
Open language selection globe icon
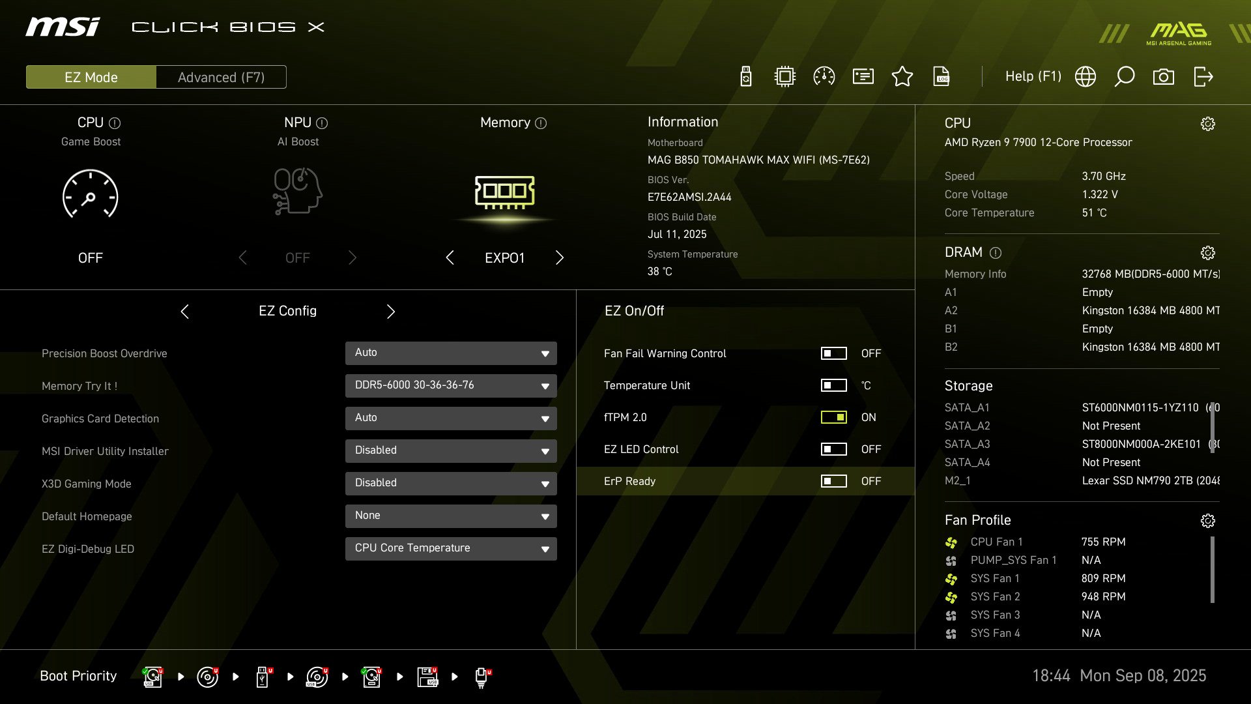1085,77
